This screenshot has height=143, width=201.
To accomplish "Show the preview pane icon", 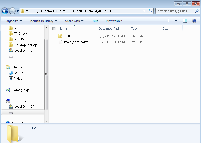I will 185,21.
